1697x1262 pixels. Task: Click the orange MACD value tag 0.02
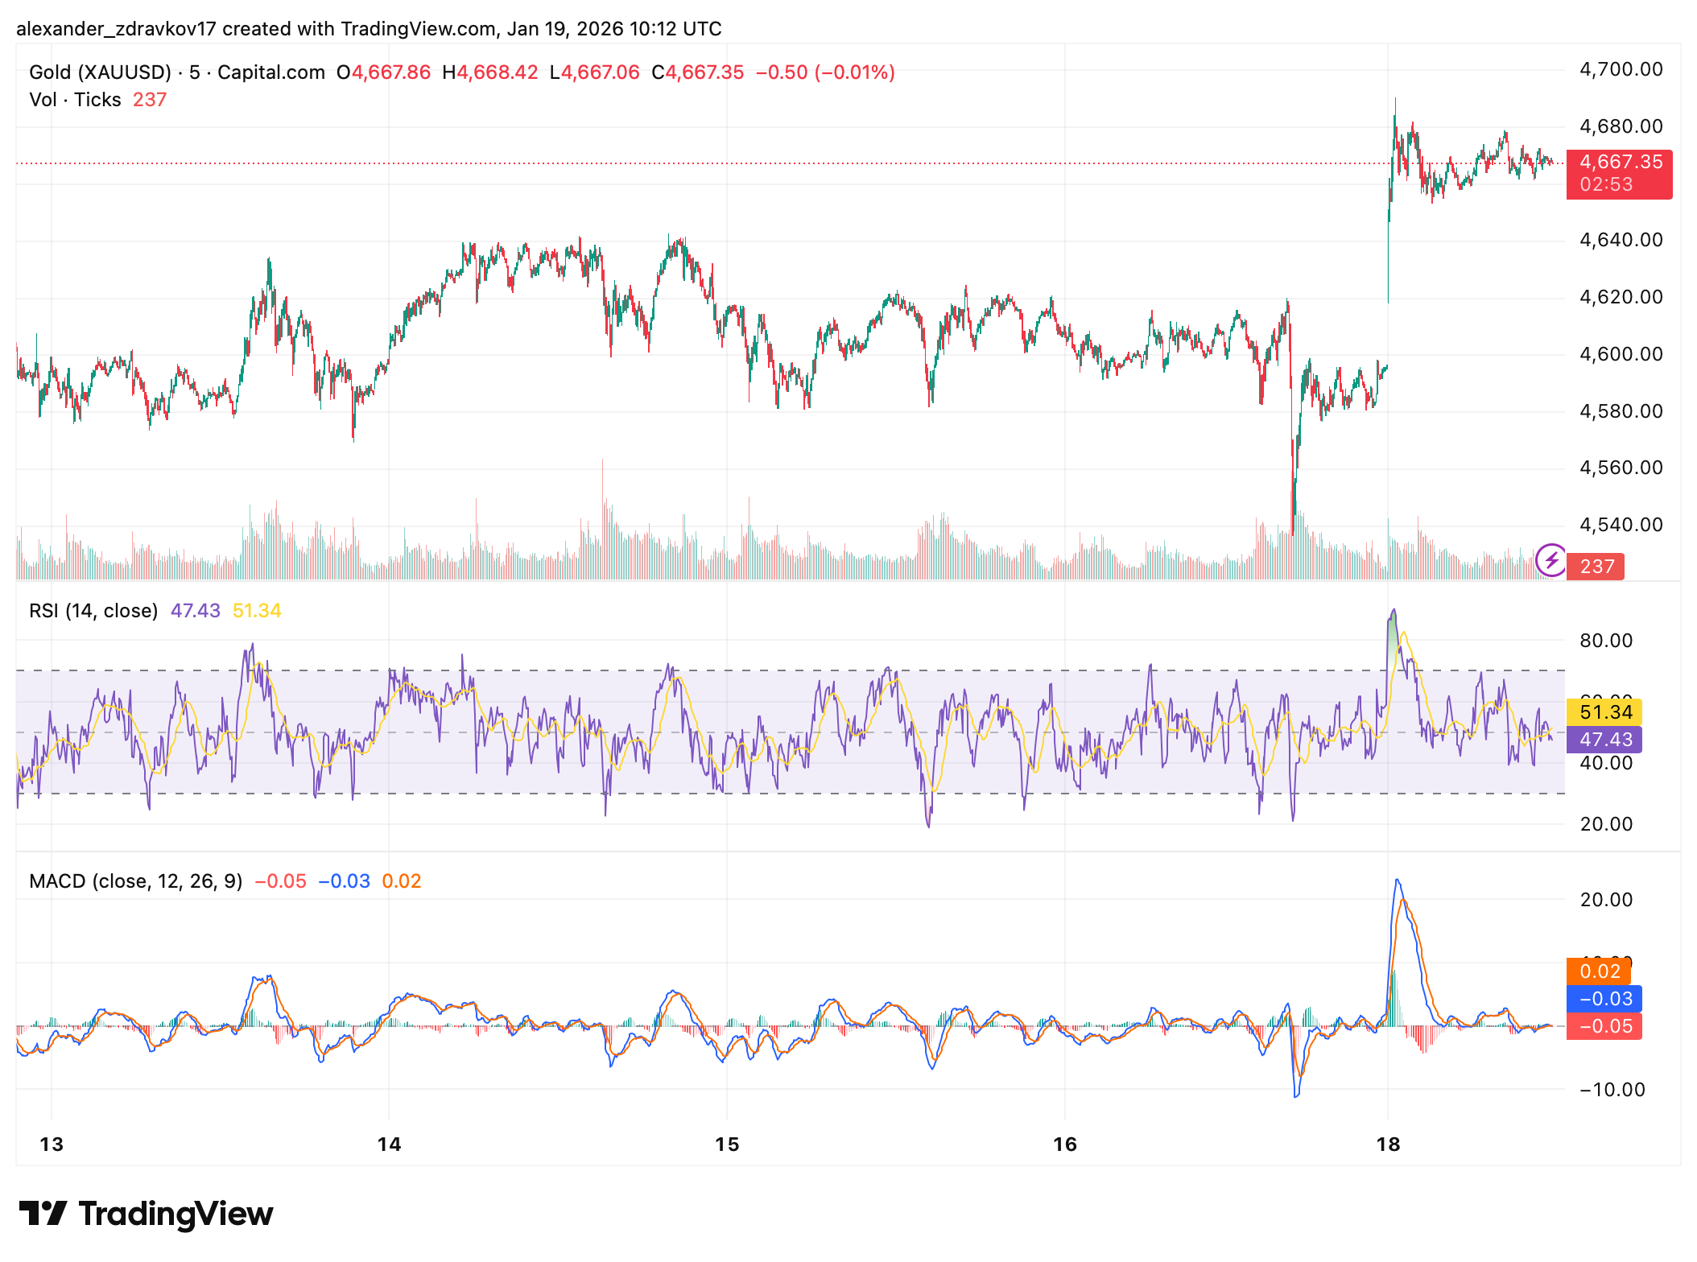[1599, 971]
